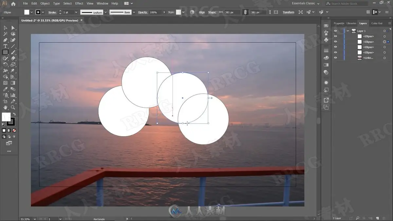Open the stroke weight dropdown
This screenshot has width=393, height=221.
(x=76, y=12)
